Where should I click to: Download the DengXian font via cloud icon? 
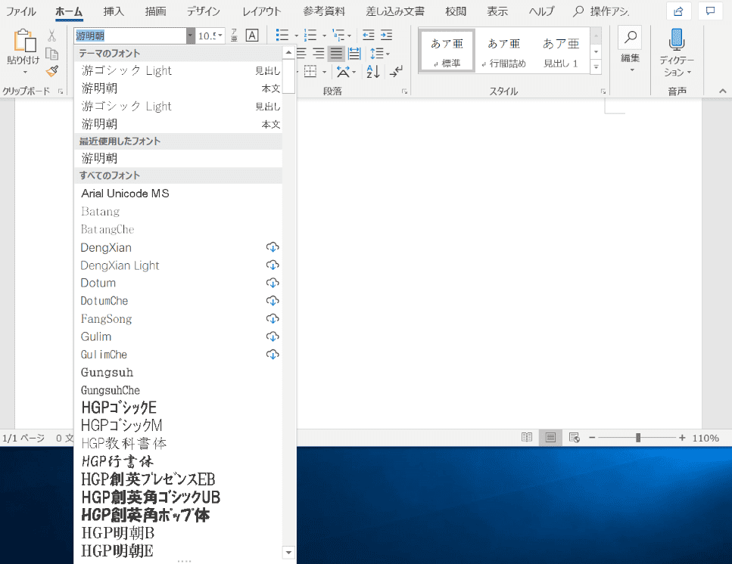tap(273, 247)
